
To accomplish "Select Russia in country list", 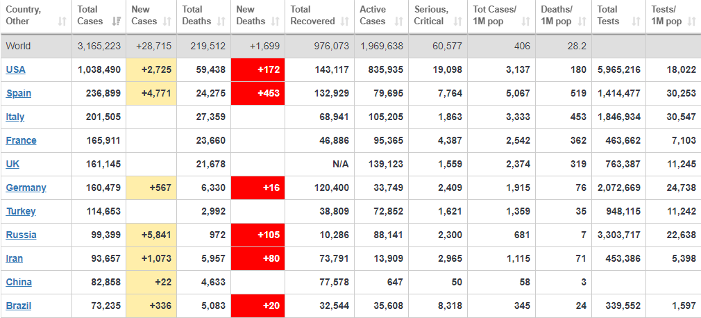I will click(21, 235).
